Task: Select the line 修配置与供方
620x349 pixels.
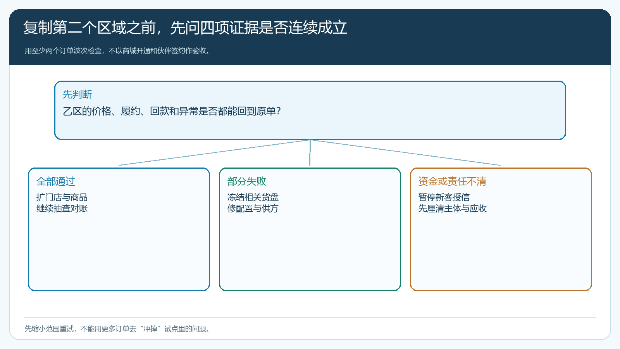Action: point(253,209)
